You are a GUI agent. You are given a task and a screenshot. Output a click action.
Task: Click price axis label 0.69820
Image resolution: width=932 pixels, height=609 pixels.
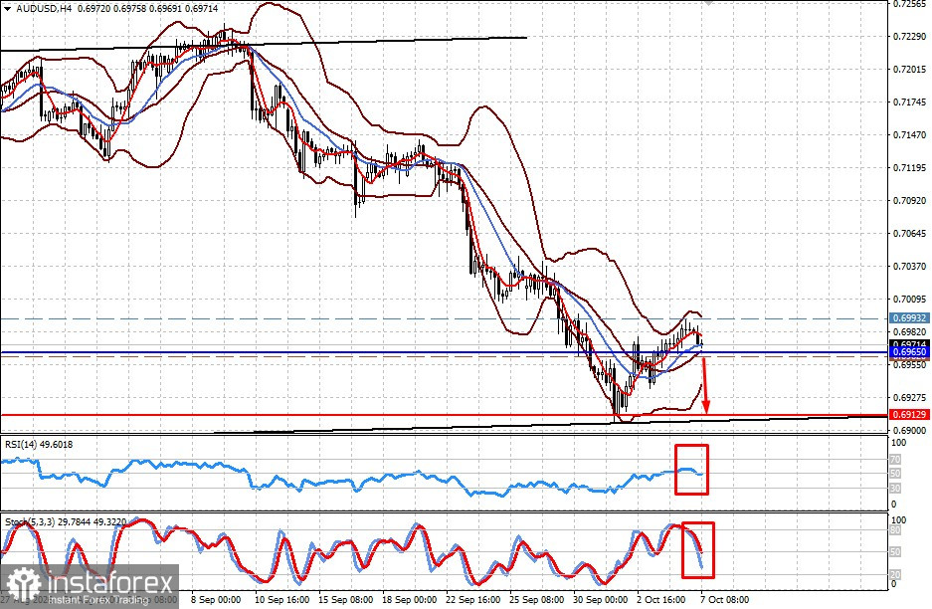pyautogui.click(x=909, y=331)
